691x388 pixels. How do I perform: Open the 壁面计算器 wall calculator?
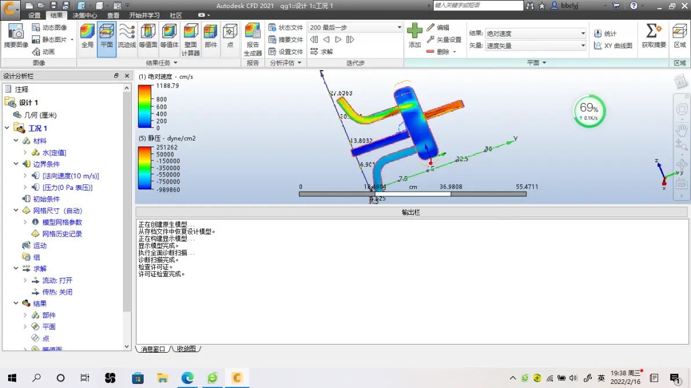(x=190, y=36)
